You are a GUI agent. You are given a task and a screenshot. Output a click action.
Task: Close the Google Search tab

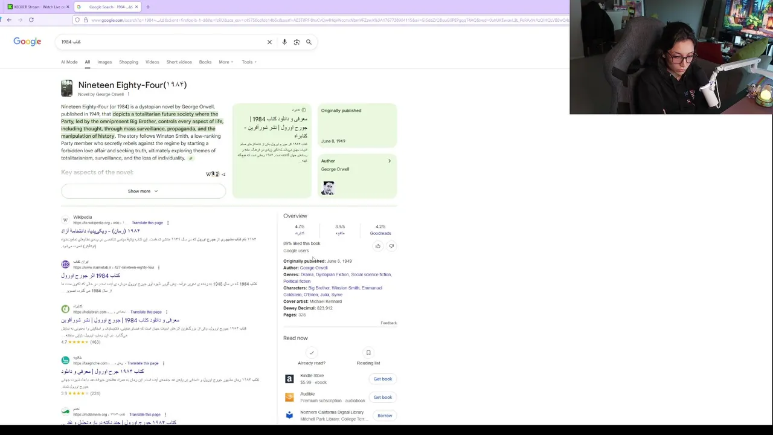(x=136, y=7)
